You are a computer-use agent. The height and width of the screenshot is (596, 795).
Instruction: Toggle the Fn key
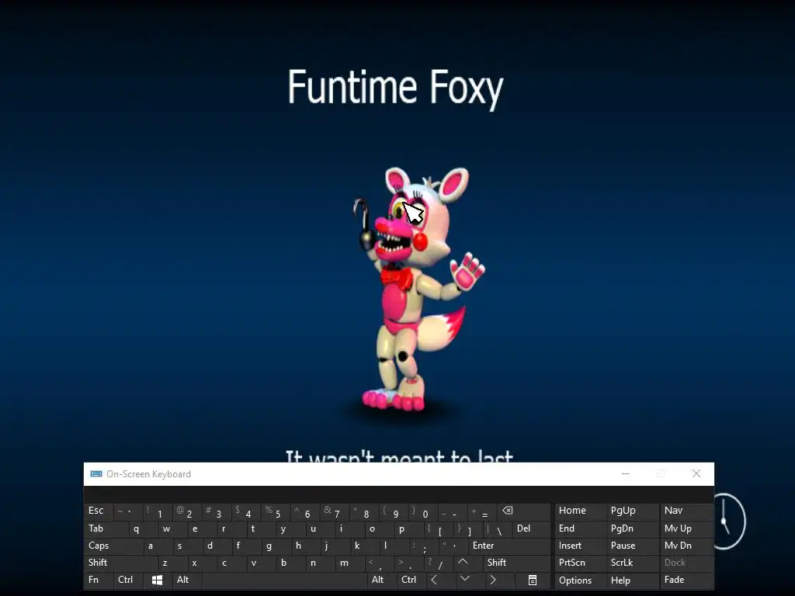tap(99, 580)
